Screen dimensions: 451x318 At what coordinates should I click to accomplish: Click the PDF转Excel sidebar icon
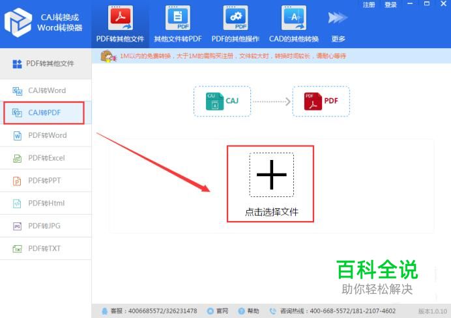click(17, 158)
